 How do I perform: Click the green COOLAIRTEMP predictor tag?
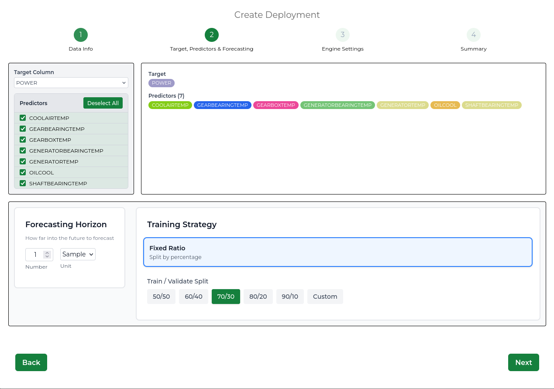170,105
